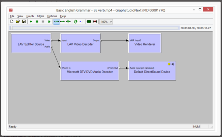Image resolution: width=222 pixels, height=137 pixels.
Task: Toggle intelligent connect mode icon
Action: (x=57, y=22)
